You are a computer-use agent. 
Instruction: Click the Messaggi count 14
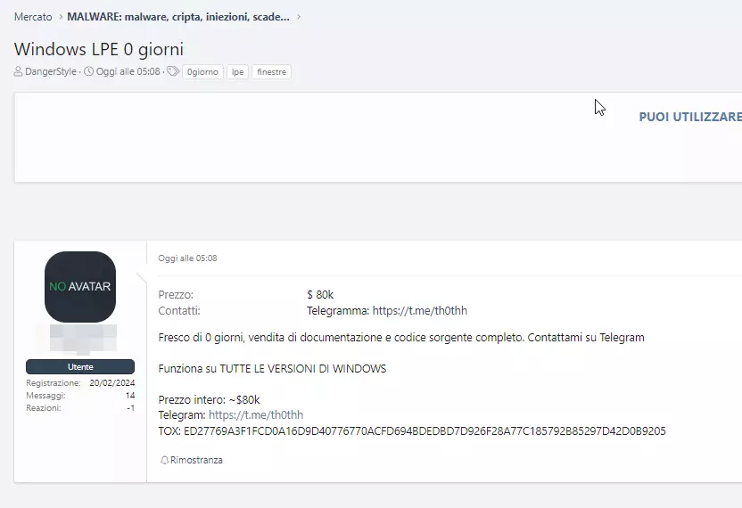pos(130,396)
